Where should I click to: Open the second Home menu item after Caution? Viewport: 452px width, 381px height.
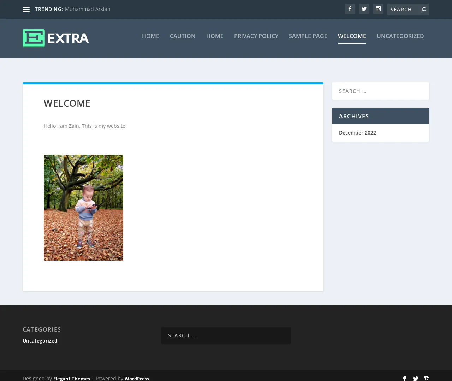tap(215, 36)
